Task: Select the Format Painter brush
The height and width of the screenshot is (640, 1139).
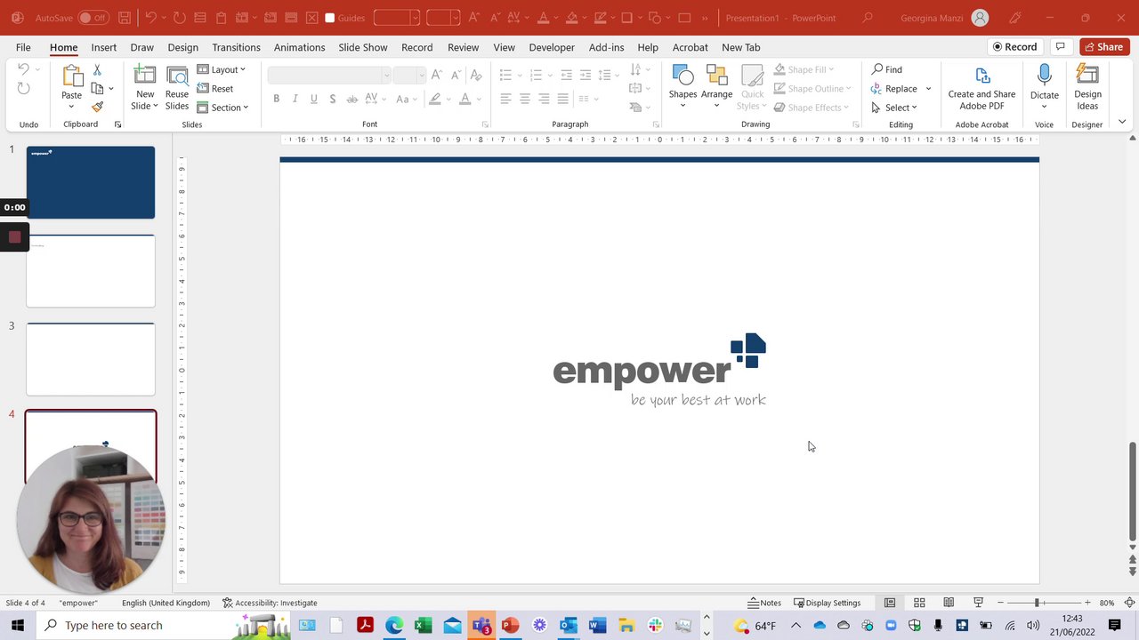Action: tap(97, 108)
